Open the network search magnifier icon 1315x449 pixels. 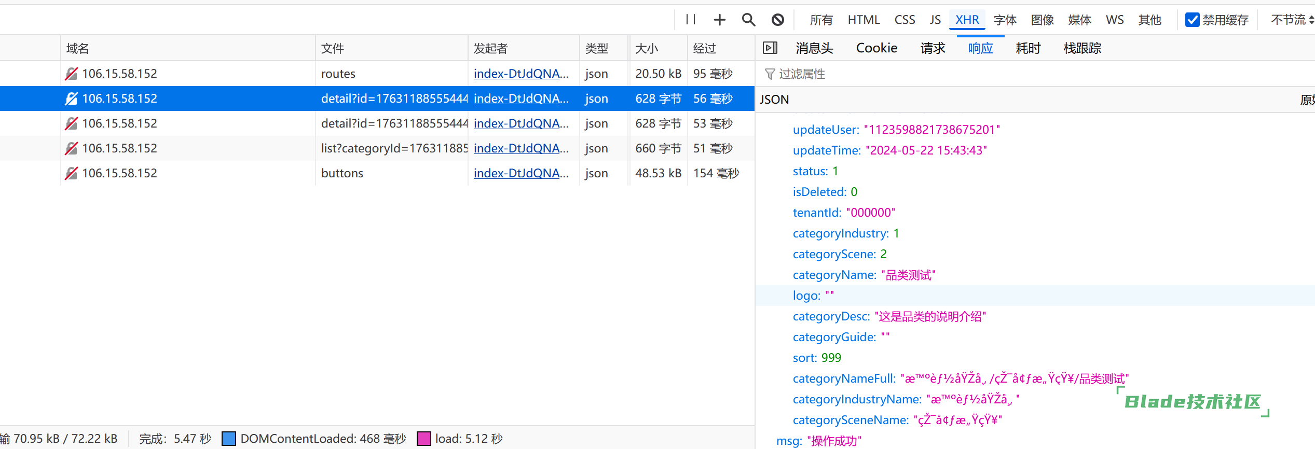coord(748,20)
